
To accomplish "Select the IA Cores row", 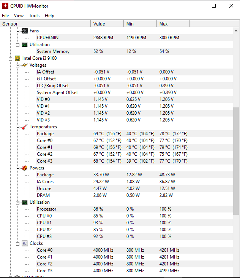I will (134, 182).
